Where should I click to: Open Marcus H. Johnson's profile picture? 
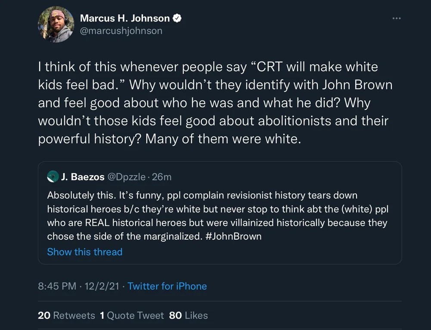(x=56, y=25)
